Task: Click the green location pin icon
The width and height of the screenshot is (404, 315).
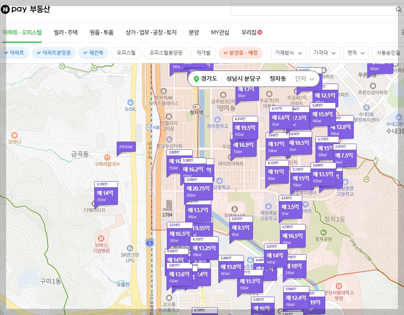Action: 196,79
